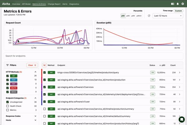Image resolution: width=187 pixels, height=125 pixels.
Task: Expand the Hosts filter section
Action: tap(35, 120)
